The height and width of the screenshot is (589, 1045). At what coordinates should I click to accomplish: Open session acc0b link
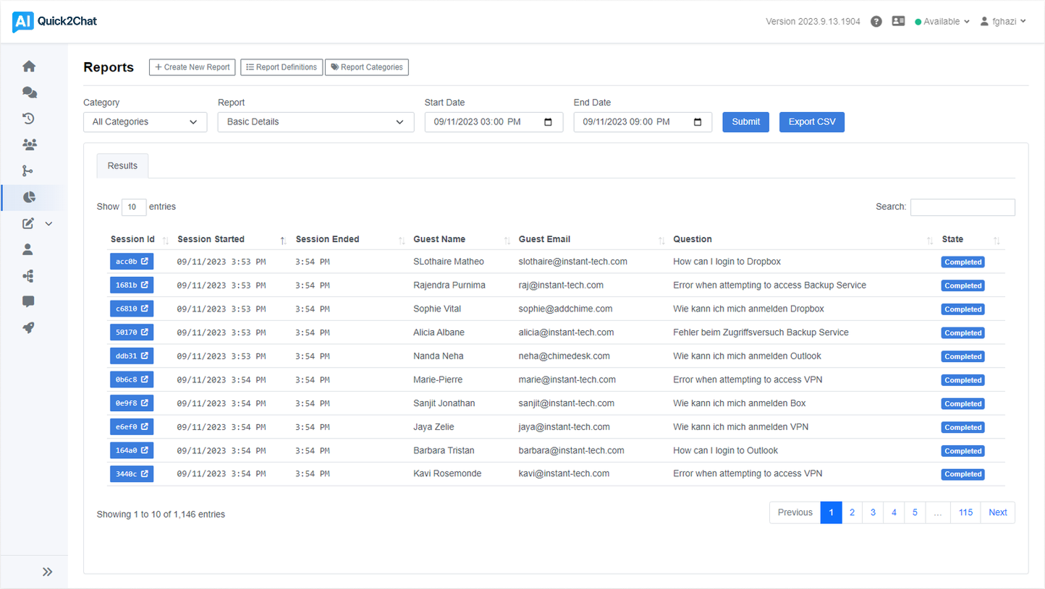pyautogui.click(x=132, y=262)
